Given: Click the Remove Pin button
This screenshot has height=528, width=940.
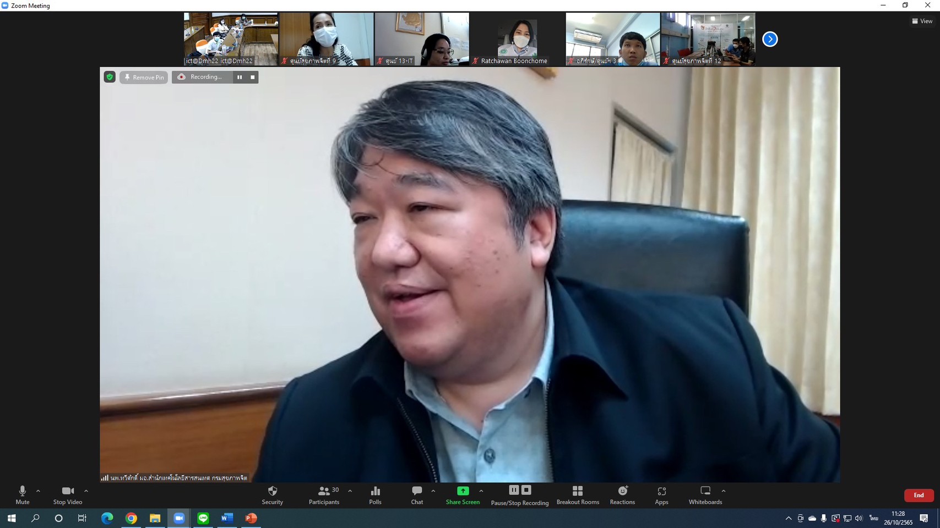Looking at the screenshot, I should click(144, 78).
